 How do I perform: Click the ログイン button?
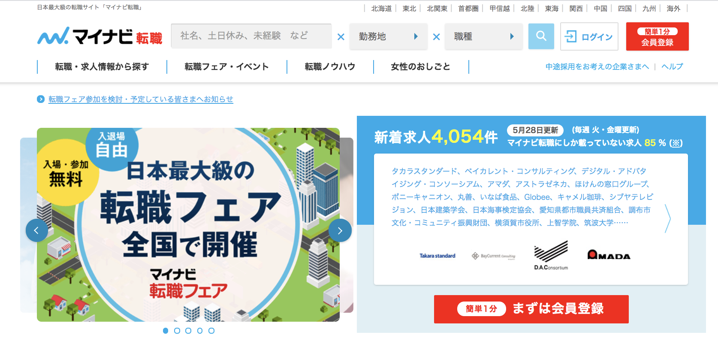[589, 36]
